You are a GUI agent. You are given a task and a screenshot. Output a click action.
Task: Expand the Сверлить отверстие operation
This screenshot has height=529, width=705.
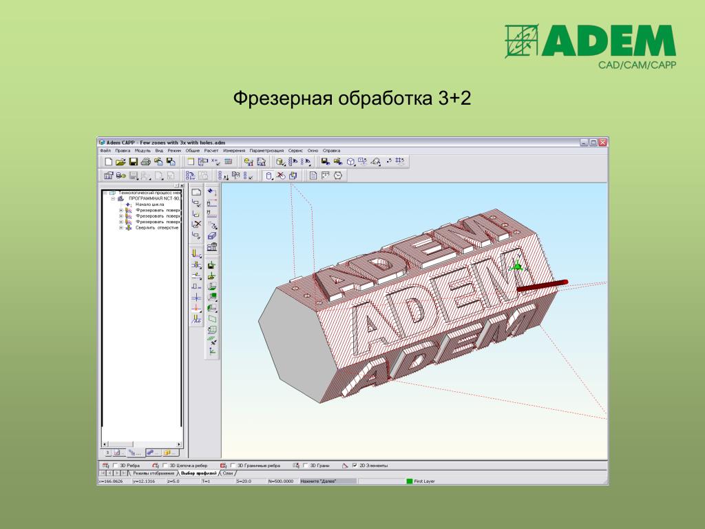click(x=120, y=227)
